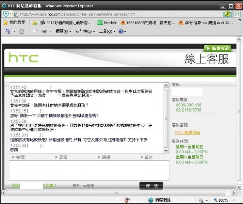This screenshot has width=243, height=204.
Task: Click the Add to Favorites Bar star icon
Action: (34, 23)
